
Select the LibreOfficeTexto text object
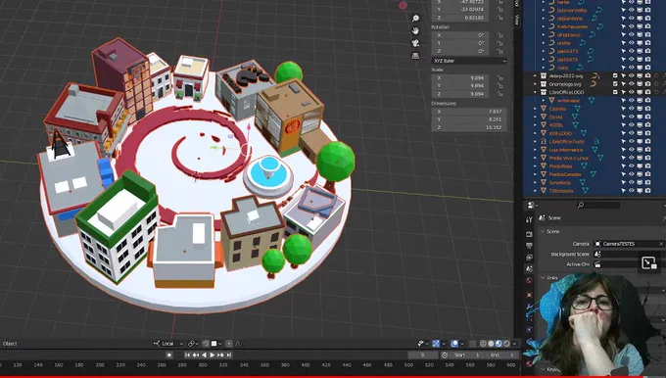click(x=567, y=141)
